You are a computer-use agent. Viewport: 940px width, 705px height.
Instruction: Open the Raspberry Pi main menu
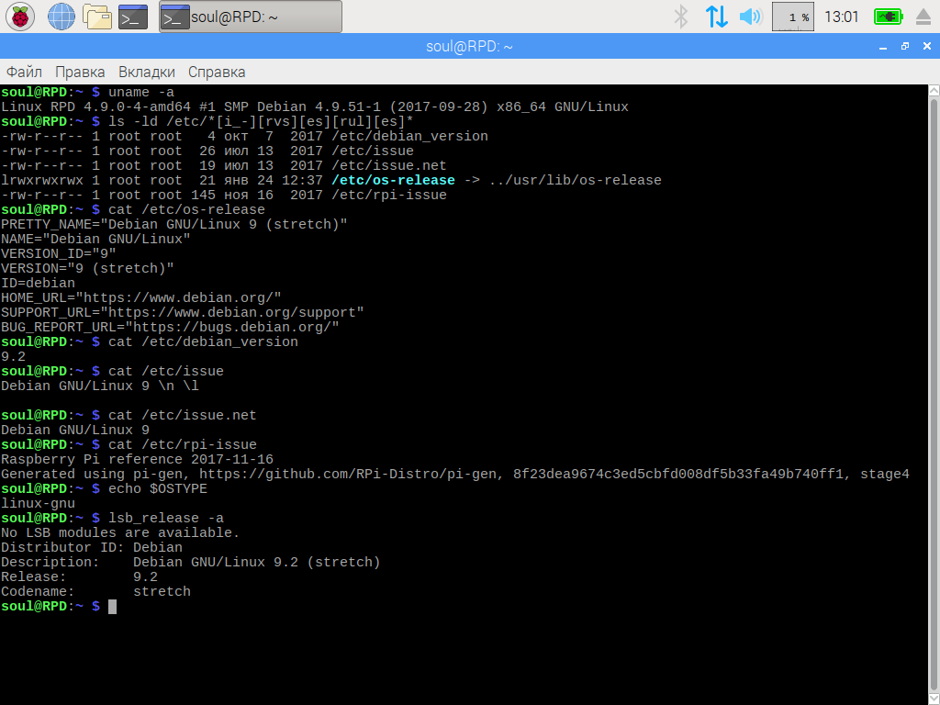click(x=20, y=17)
